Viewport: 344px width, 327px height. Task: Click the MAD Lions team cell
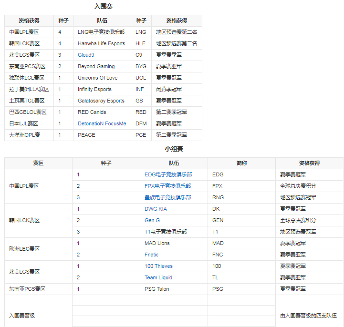pos(174,243)
